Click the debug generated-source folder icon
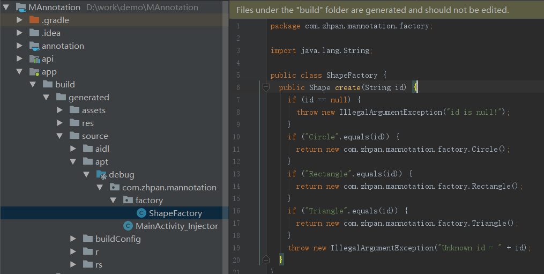The width and height of the screenshot is (544, 274). pyautogui.click(x=101, y=175)
